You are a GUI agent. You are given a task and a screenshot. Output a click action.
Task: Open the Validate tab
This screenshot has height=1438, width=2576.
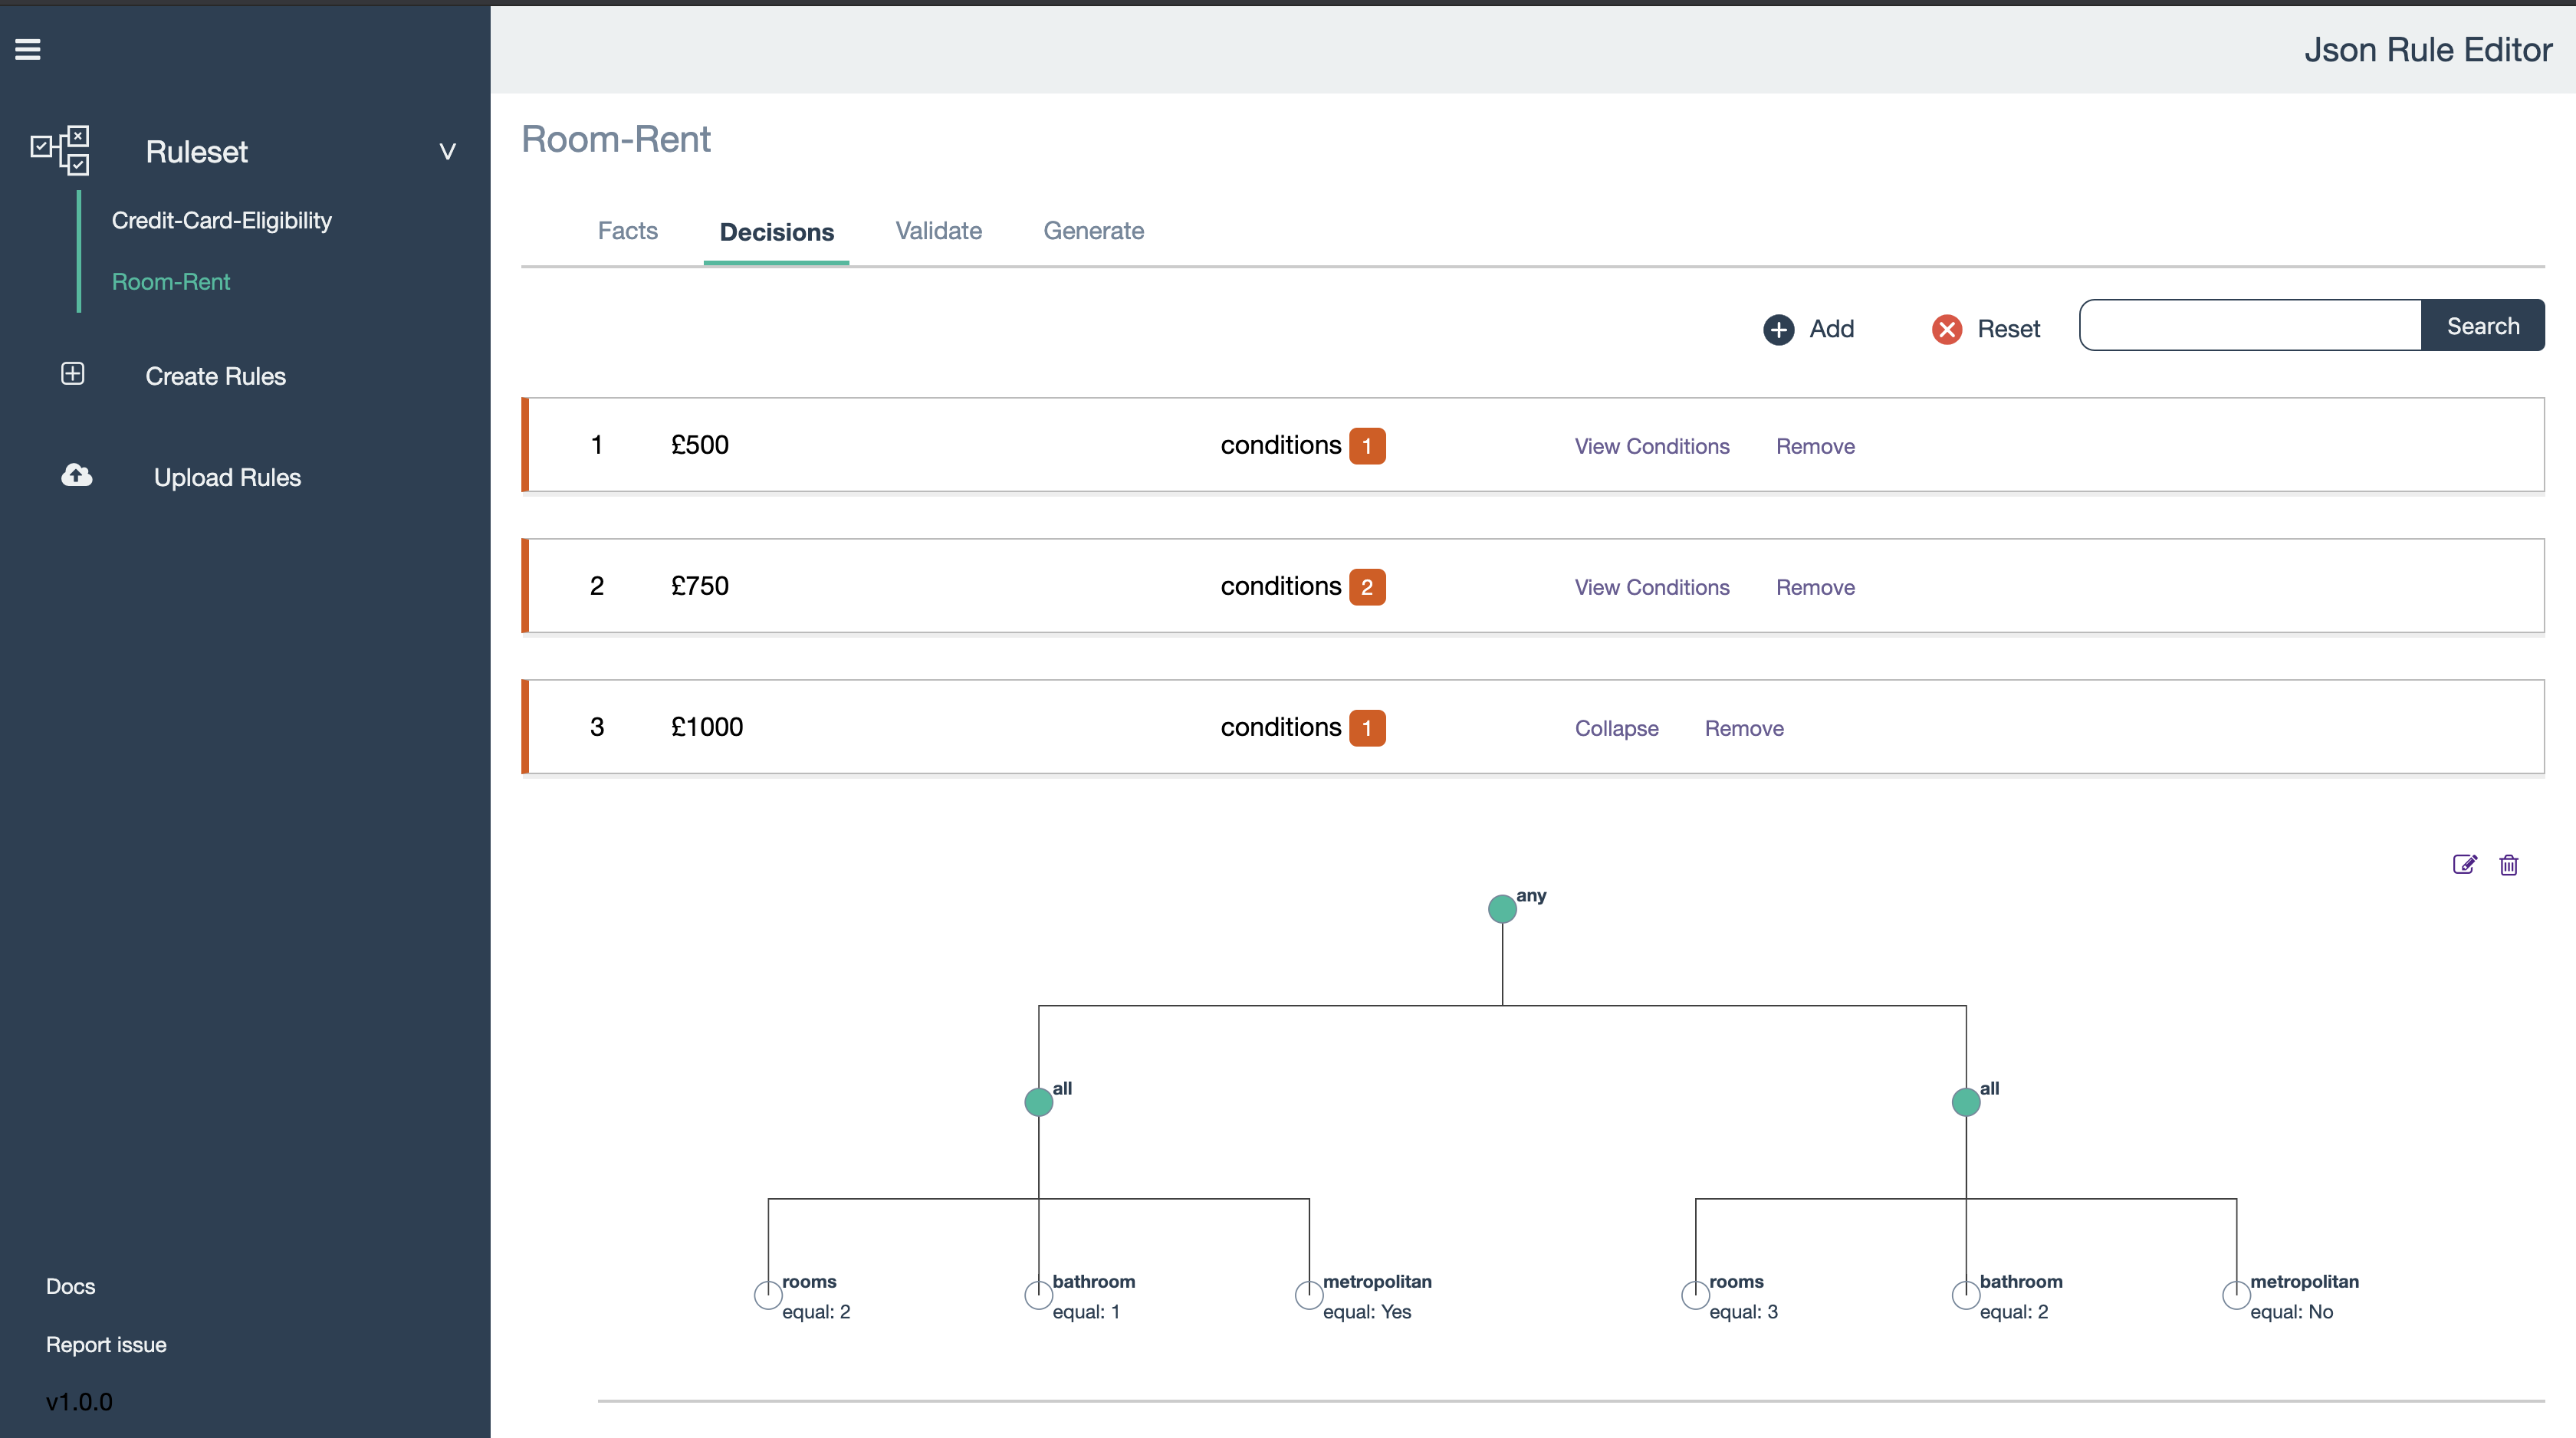pyautogui.click(x=938, y=231)
